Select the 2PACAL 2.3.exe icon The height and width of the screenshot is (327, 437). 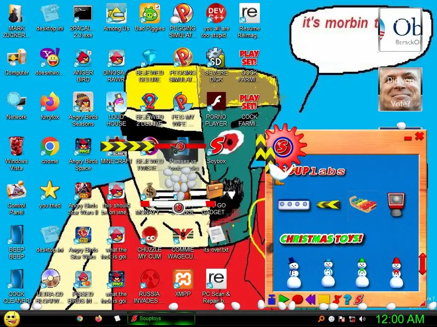(83, 21)
